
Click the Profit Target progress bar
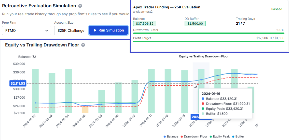pyautogui.click(x=209, y=41)
